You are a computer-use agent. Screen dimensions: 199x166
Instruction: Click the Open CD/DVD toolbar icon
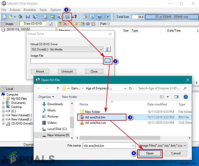(x=20, y=17)
